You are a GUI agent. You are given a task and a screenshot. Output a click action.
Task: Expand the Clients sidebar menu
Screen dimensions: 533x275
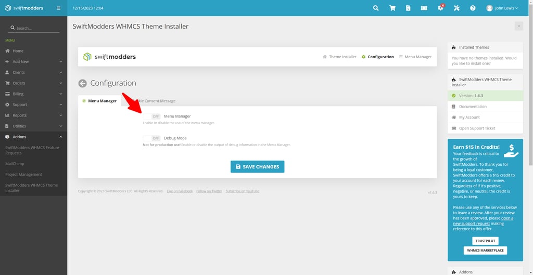click(33, 72)
